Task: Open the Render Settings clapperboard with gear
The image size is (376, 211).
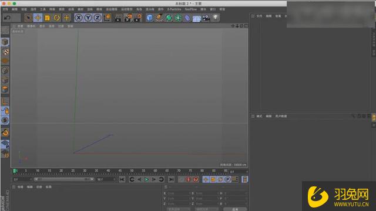Action: click(x=138, y=18)
